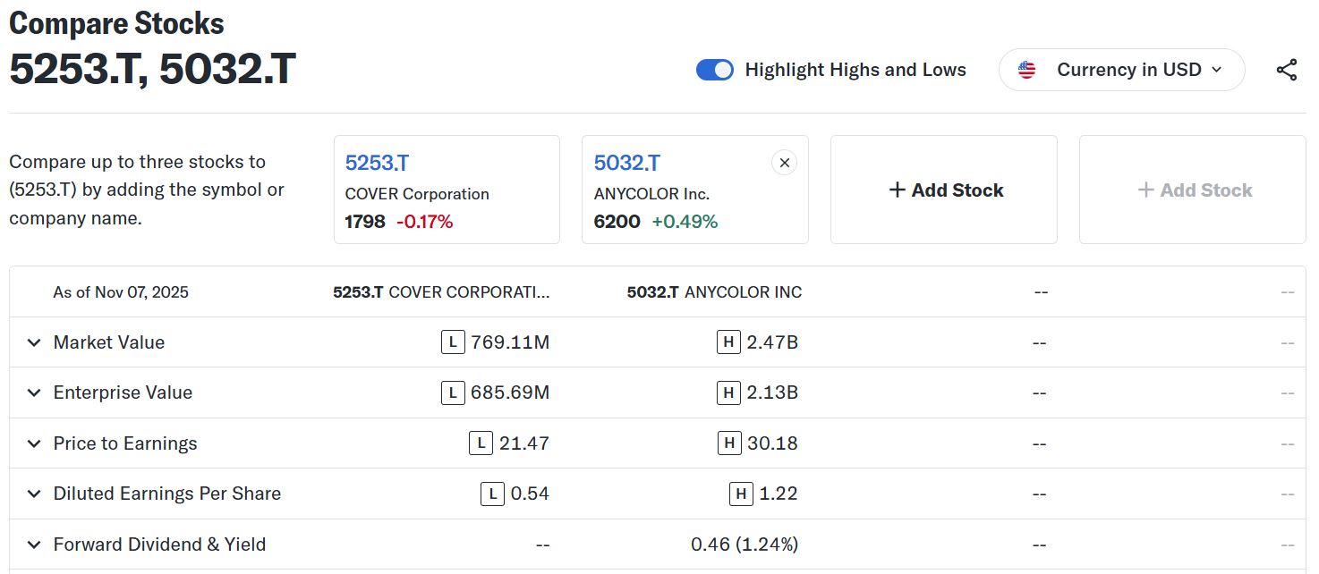The width and height of the screenshot is (1319, 574).
Task: Click the H badge beside 30.18
Action: (728, 443)
